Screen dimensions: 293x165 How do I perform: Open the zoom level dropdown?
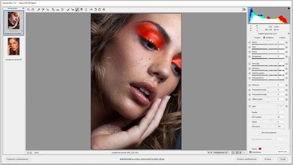(42, 153)
